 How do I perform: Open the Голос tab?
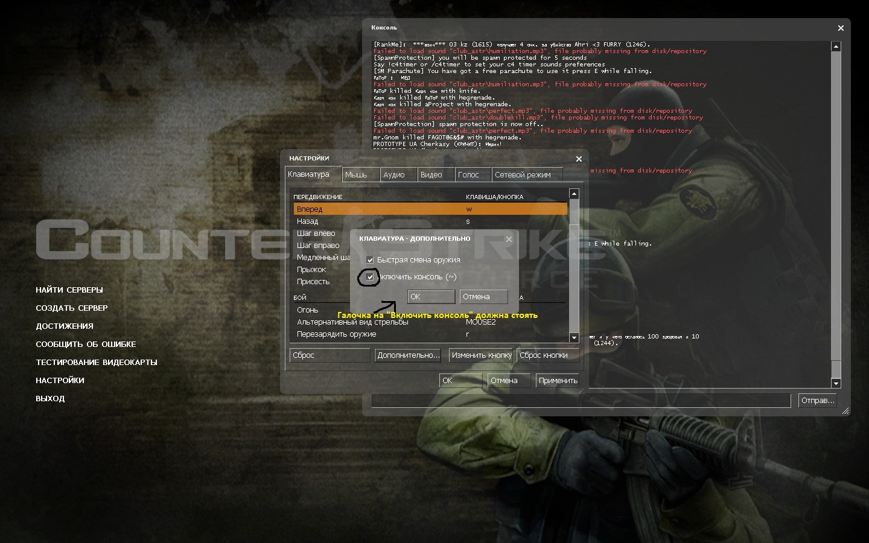pyautogui.click(x=473, y=175)
